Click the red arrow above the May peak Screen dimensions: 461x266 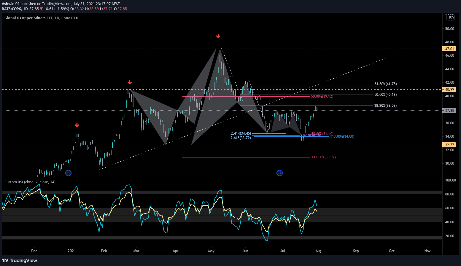tap(218, 36)
